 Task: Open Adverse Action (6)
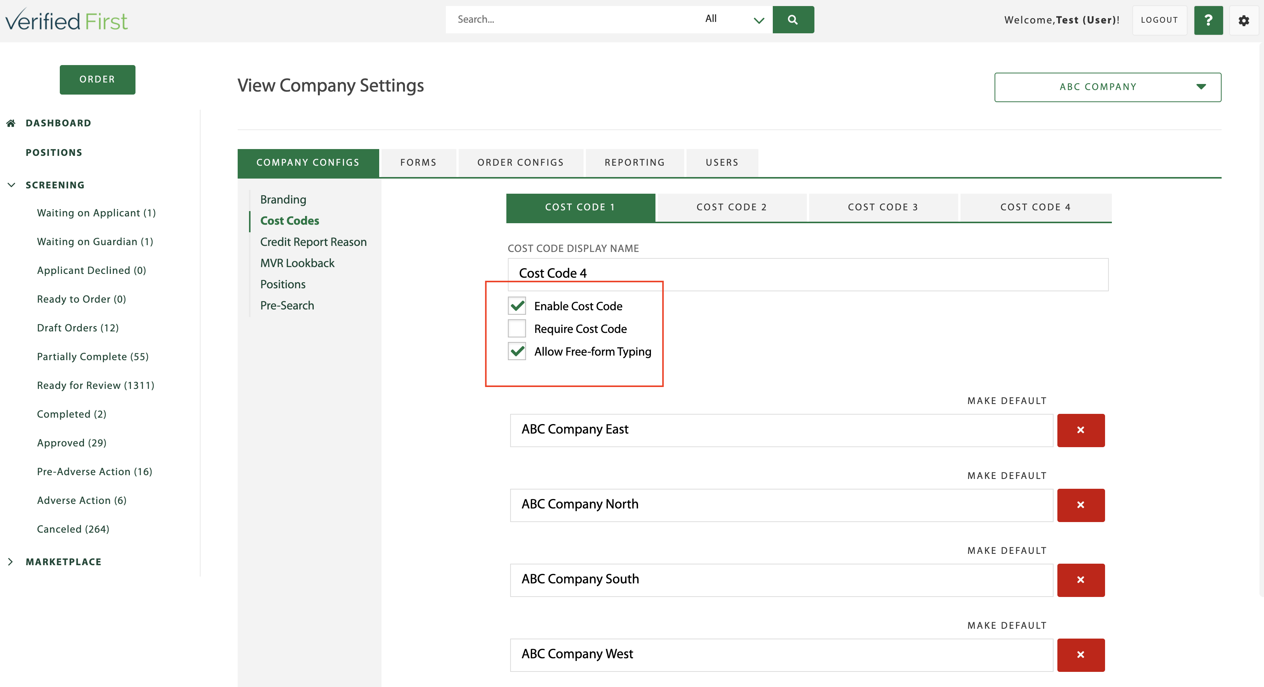81,500
